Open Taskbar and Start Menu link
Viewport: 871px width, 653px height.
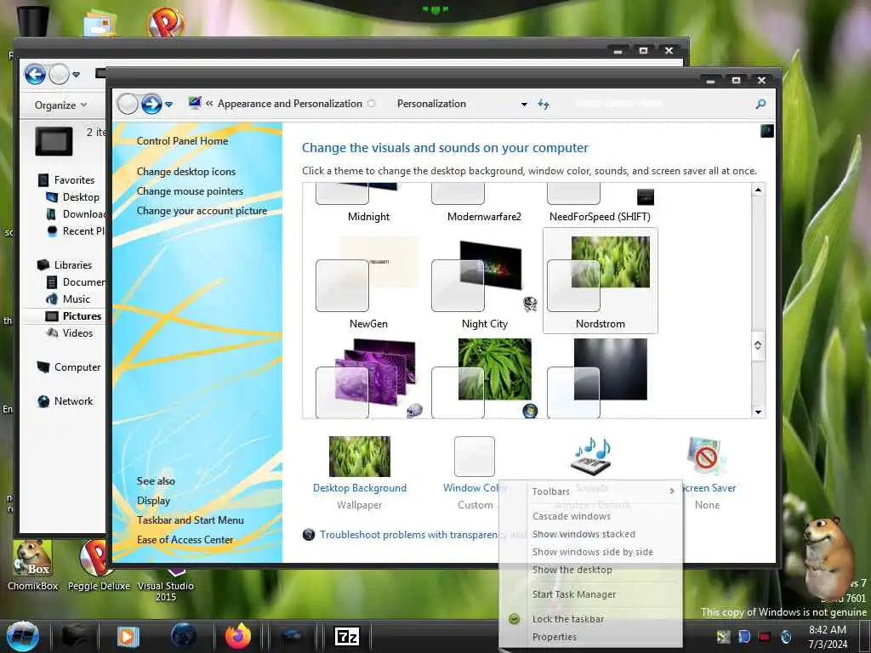tap(190, 520)
